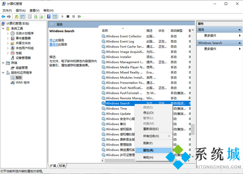Click the Back arrow toolbar icon
The image size is (243, 174).
tap(3, 17)
